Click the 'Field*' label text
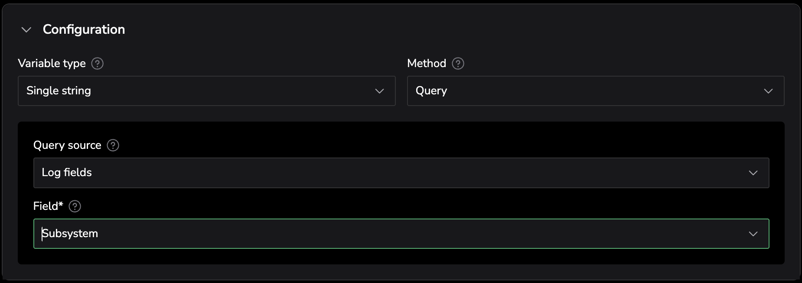The height and width of the screenshot is (283, 802). [x=48, y=206]
